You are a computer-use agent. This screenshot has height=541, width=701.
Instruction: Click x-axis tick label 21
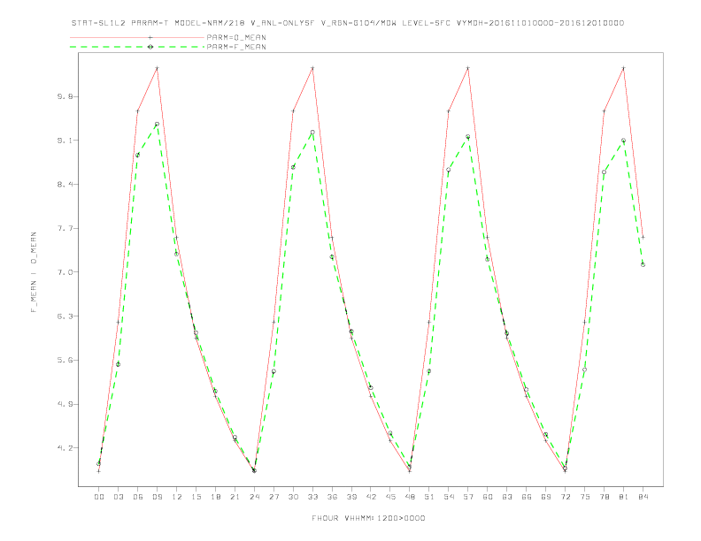click(235, 497)
